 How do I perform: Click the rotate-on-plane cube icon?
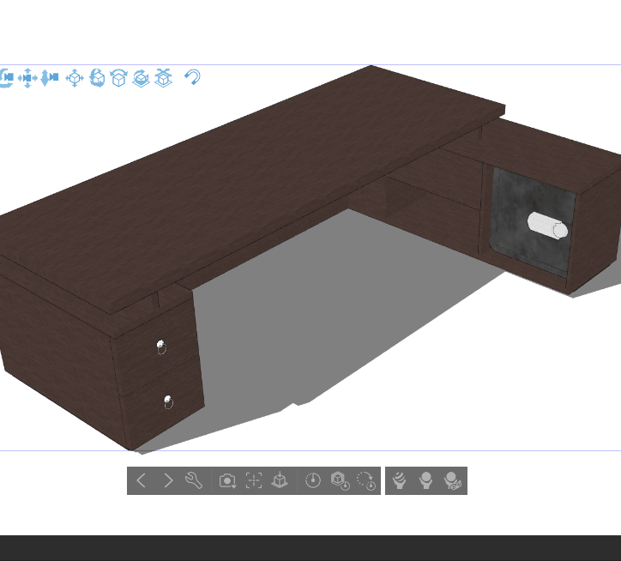tap(142, 78)
